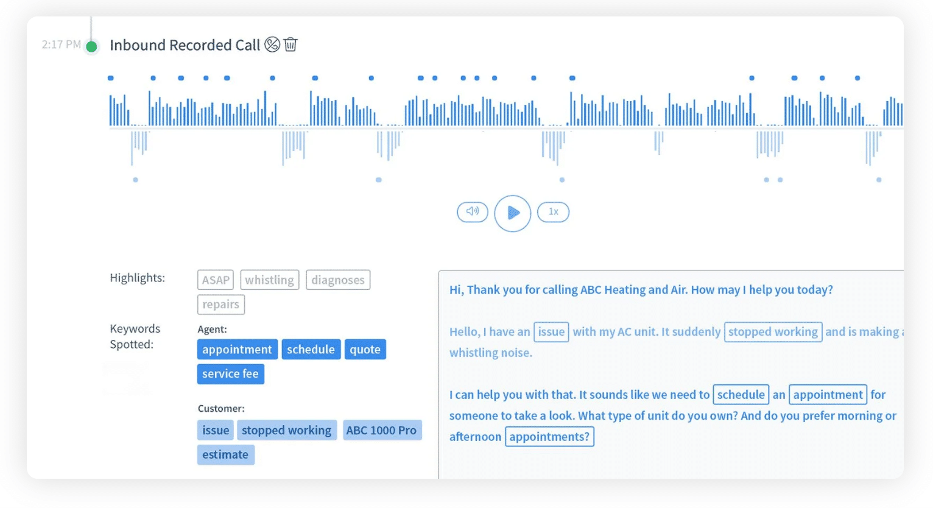933x508 pixels.
Task: Click the 1x playback speed icon
Action: click(552, 212)
